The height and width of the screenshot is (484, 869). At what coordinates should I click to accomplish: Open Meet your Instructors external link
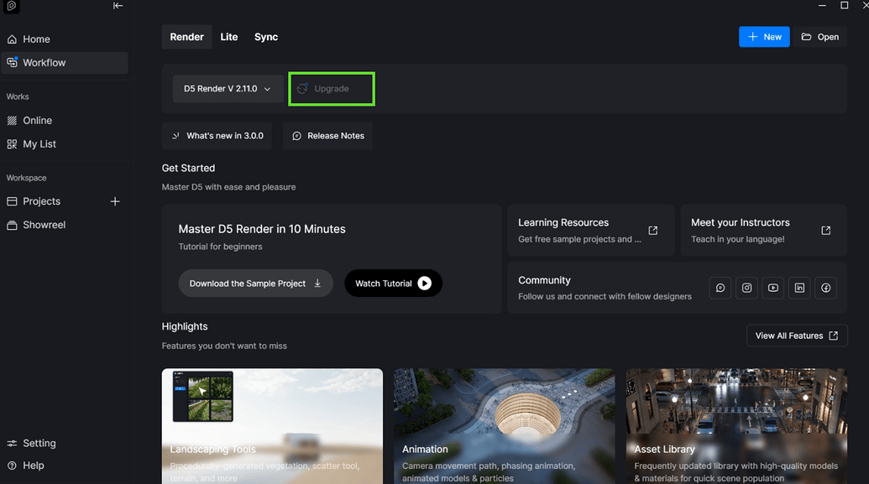click(825, 230)
